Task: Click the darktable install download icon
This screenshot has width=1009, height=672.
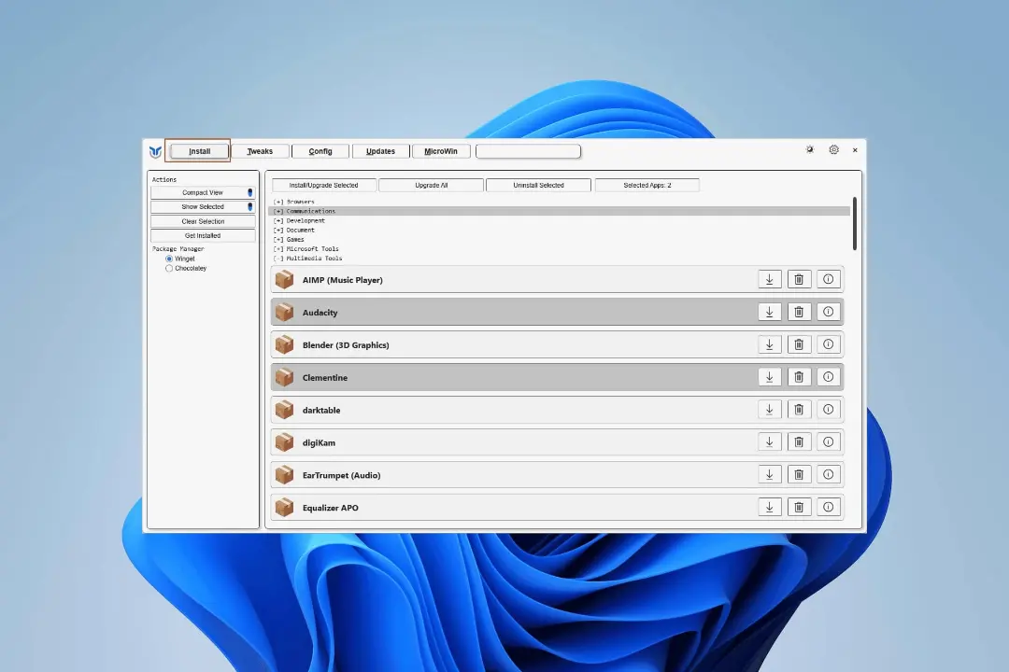Action: point(769,410)
